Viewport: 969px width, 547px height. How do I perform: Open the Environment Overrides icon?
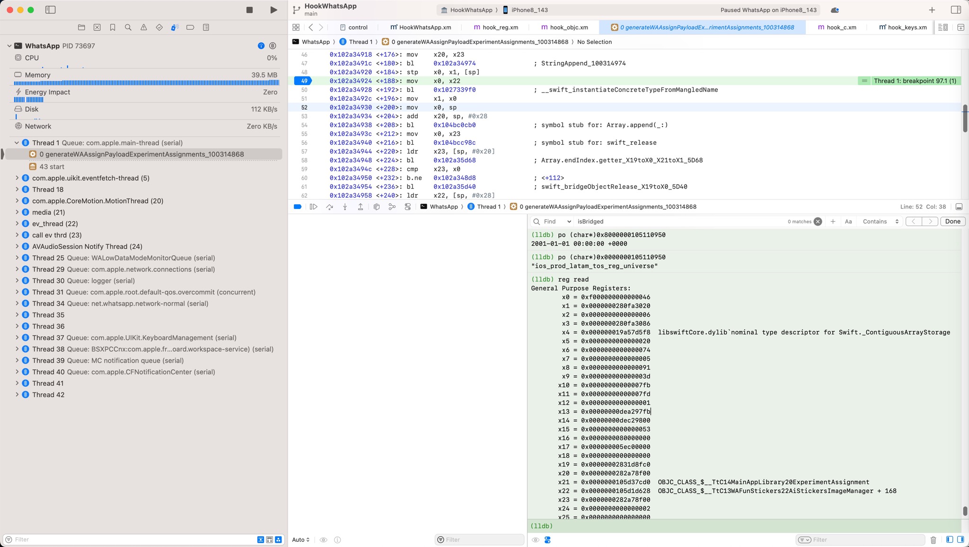407,207
